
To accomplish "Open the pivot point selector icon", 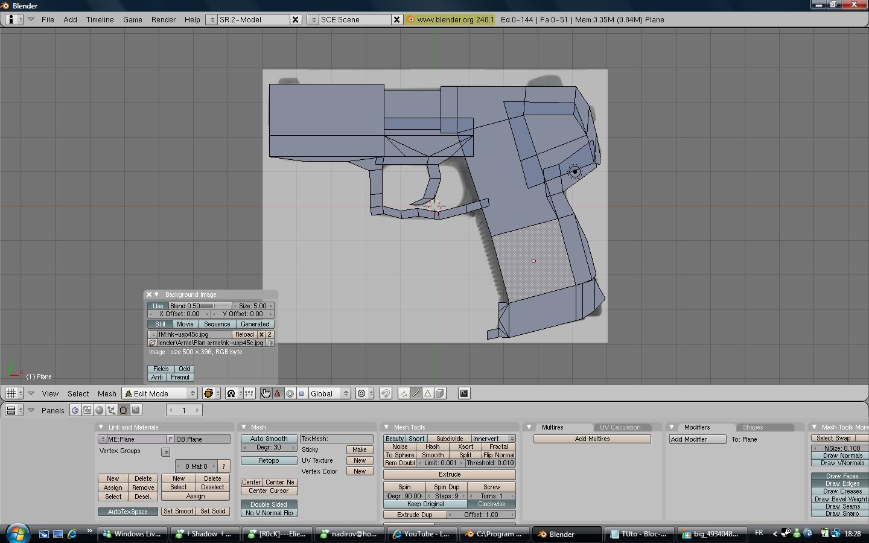I will (x=234, y=393).
